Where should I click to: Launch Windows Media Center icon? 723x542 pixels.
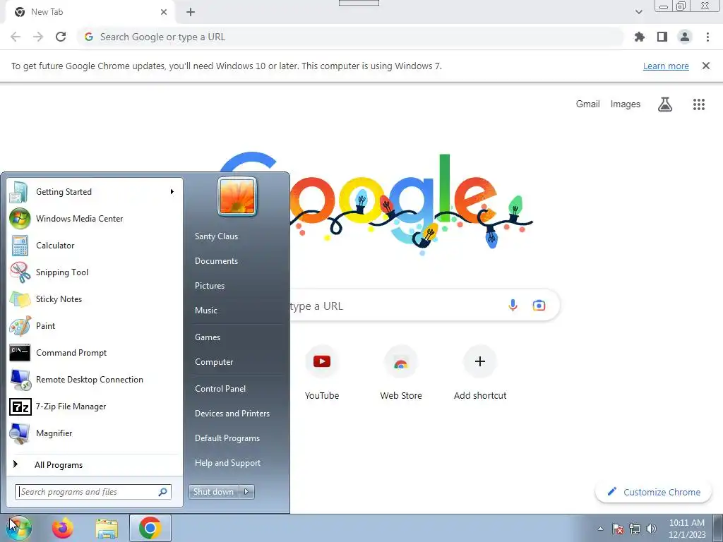tap(20, 219)
